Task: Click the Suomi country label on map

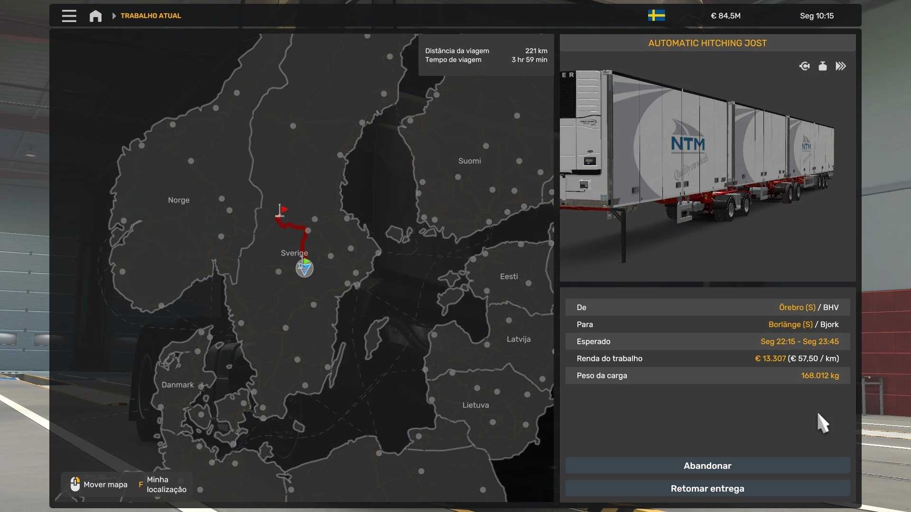Action: (x=469, y=161)
